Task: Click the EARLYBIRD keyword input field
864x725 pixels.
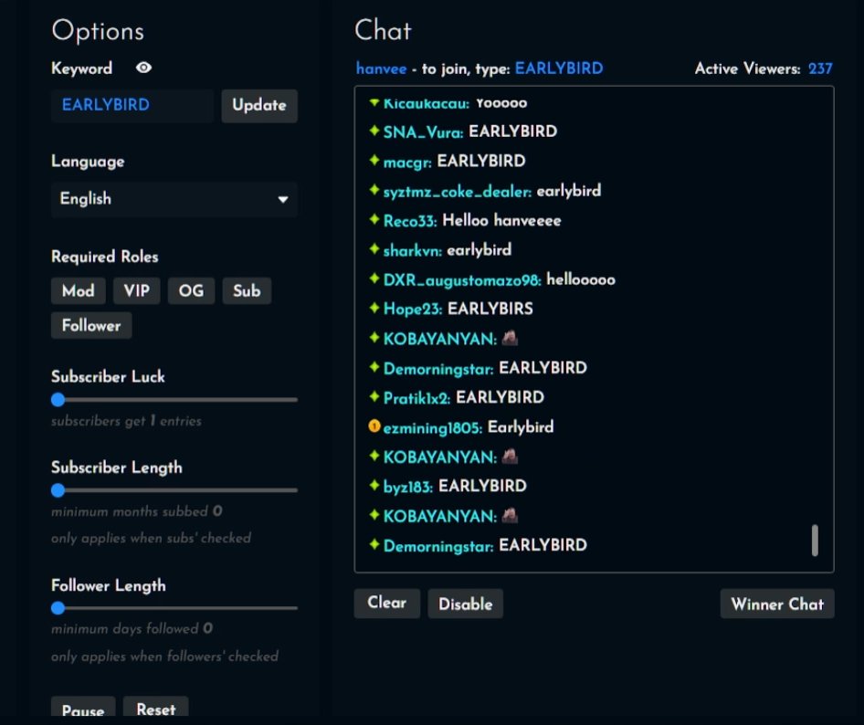Action: [x=132, y=105]
